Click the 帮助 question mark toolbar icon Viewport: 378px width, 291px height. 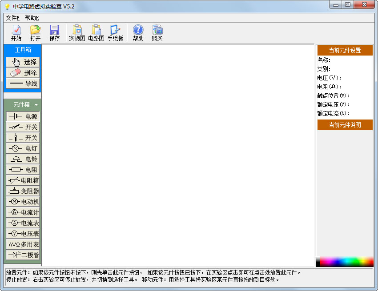(x=138, y=33)
